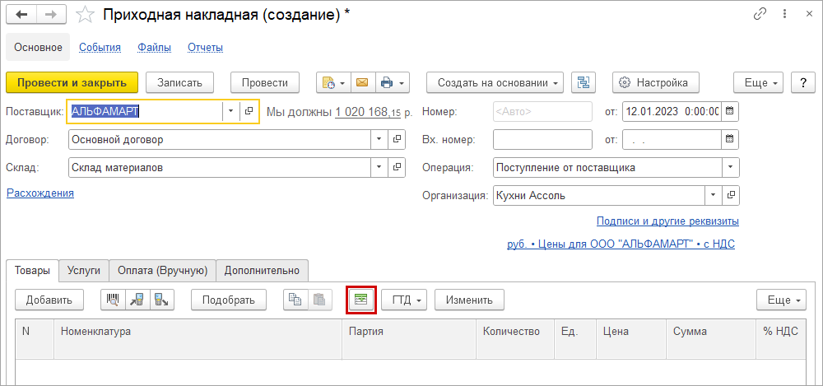Add the document to favorites star

coord(84,16)
